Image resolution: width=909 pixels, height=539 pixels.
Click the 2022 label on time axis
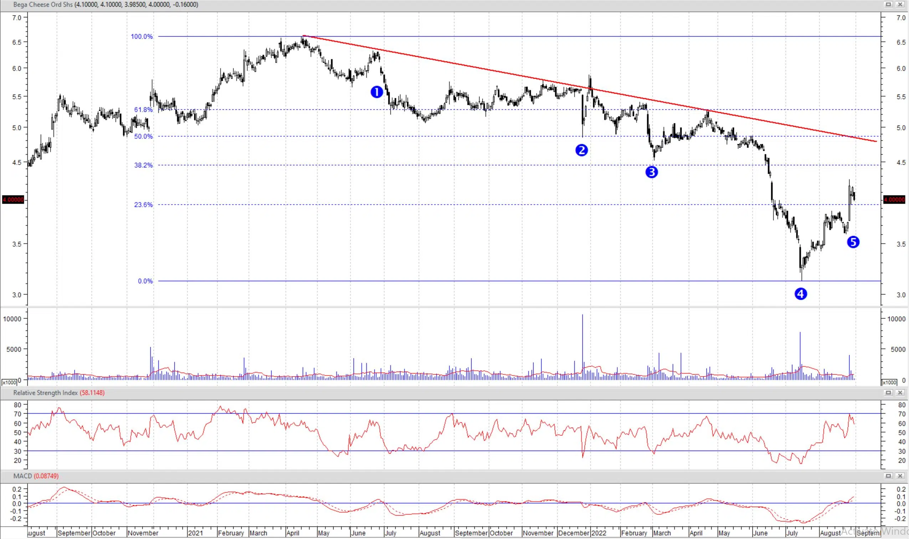599,533
